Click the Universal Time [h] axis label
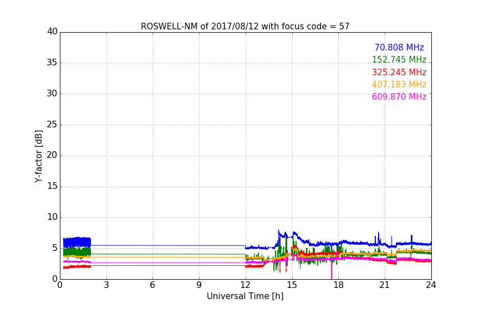Viewport: 479px width, 319px height. coord(245,296)
